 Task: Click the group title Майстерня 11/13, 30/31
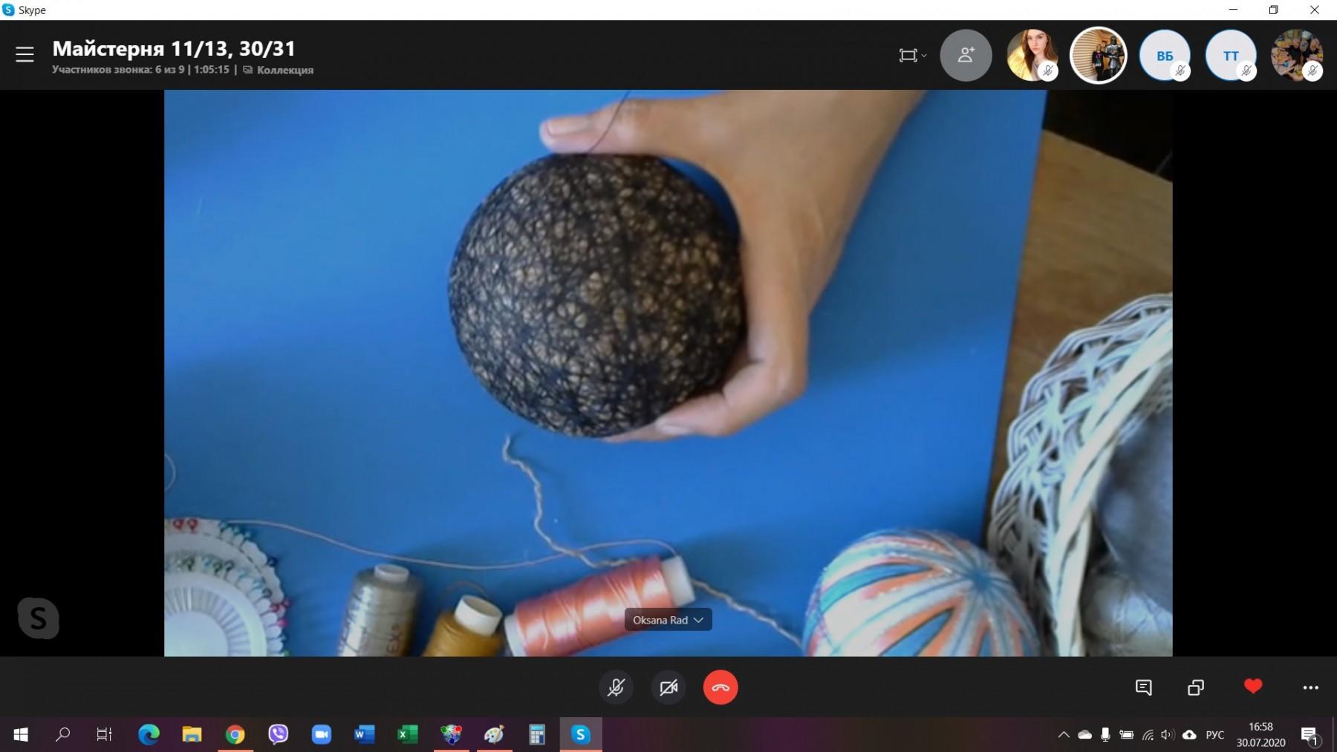point(174,48)
